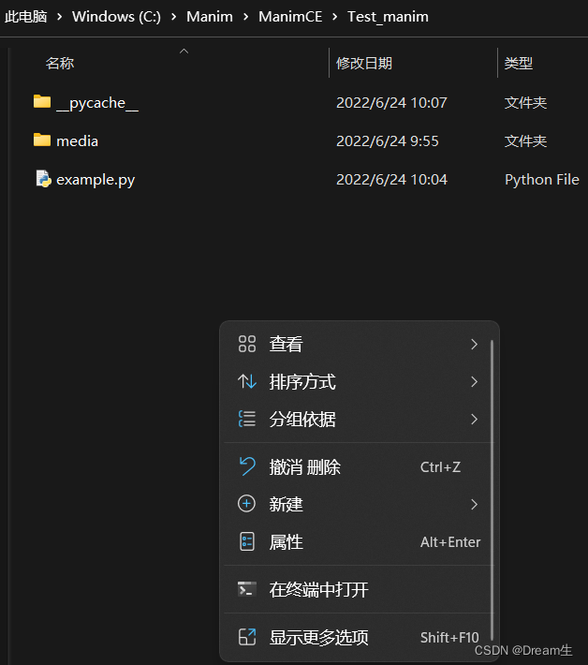Open the 排序方式 submenu

point(359,381)
